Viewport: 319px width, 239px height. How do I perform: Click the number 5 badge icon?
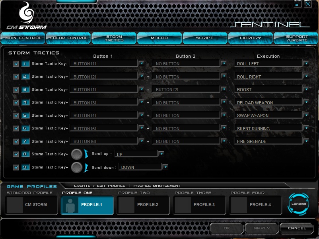coord(25,116)
